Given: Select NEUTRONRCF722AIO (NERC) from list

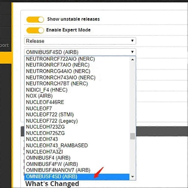Looking at the screenshot, I should coord(77,59).
